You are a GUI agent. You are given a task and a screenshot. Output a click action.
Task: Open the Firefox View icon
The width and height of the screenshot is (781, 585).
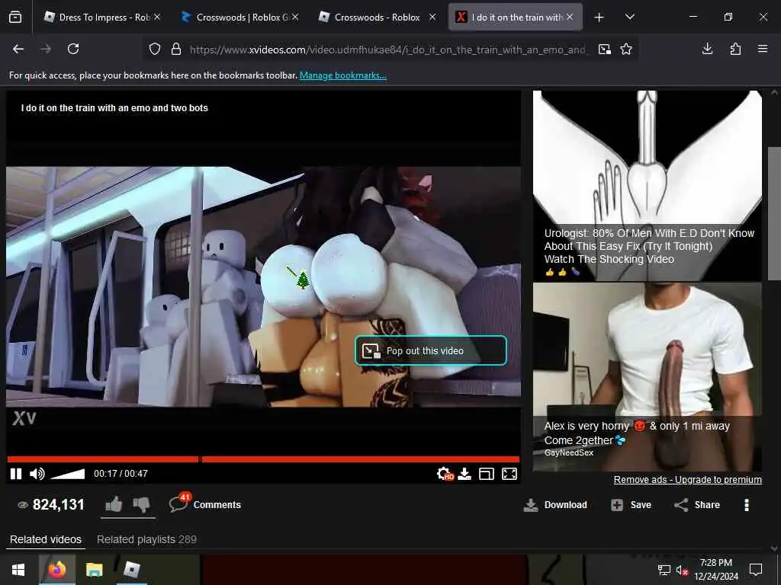click(x=15, y=17)
